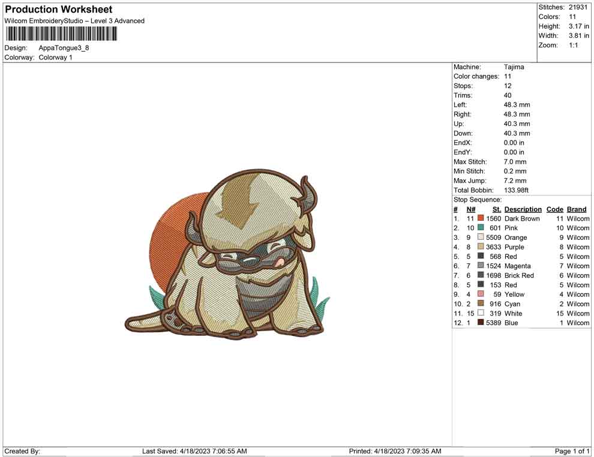Screen dimensions: 594x457
Task: Click the design name AppaTongue3_8
Action: (x=64, y=48)
